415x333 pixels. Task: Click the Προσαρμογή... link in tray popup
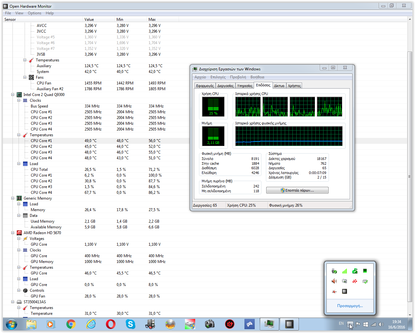pyautogui.click(x=350, y=306)
